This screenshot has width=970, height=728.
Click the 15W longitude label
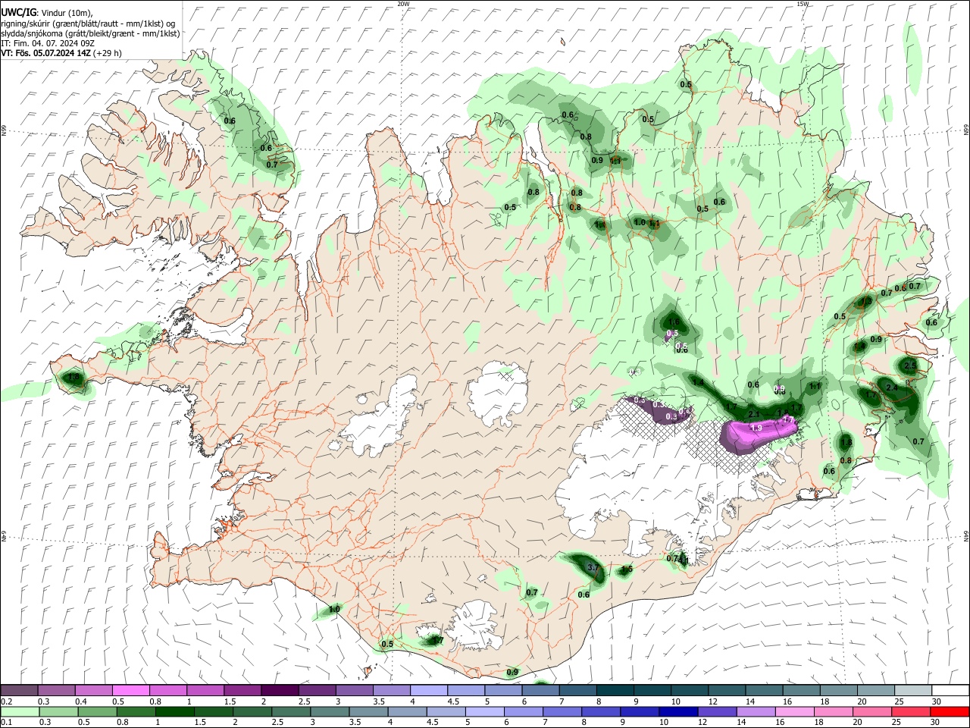click(x=803, y=4)
